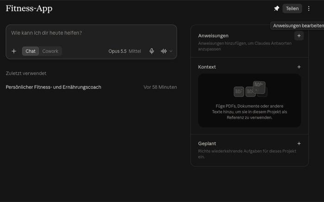Add instructions with the Anweisungen plus button
The width and height of the screenshot is (324, 202).
299,36
